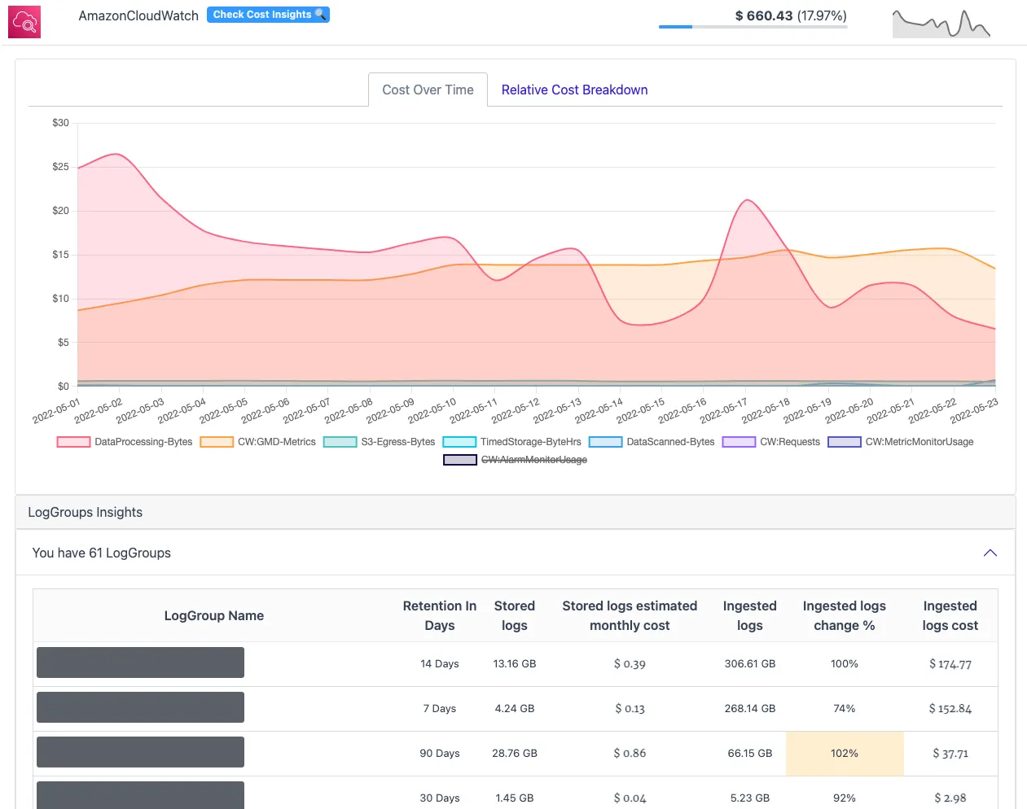Open the cost sparkline thumbnail chart
The height and width of the screenshot is (809, 1027).
click(x=941, y=23)
